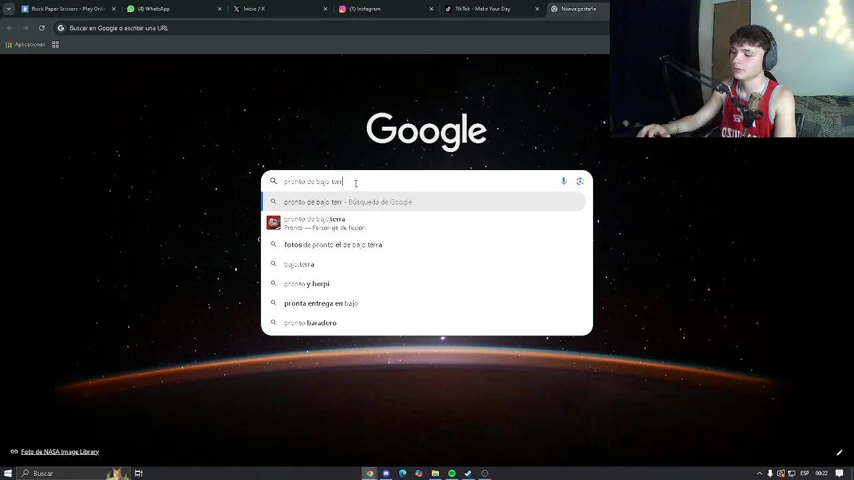This screenshot has height=480, width=854.
Task: Open Discord from the taskbar
Action: (386, 473)
